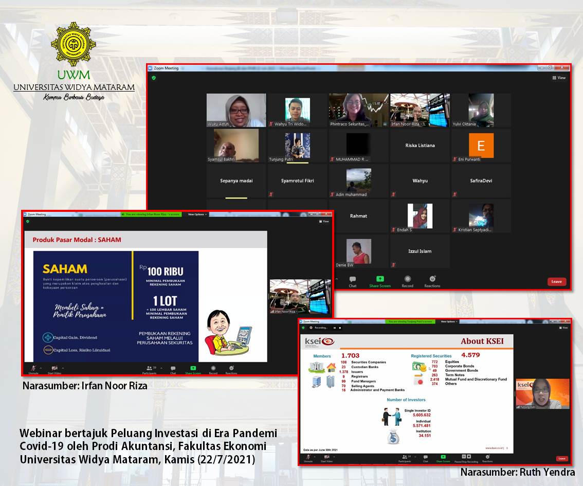Open the View menu in the KSEI window
Viewport: 583px width, 486px height.
coord(562,328)
